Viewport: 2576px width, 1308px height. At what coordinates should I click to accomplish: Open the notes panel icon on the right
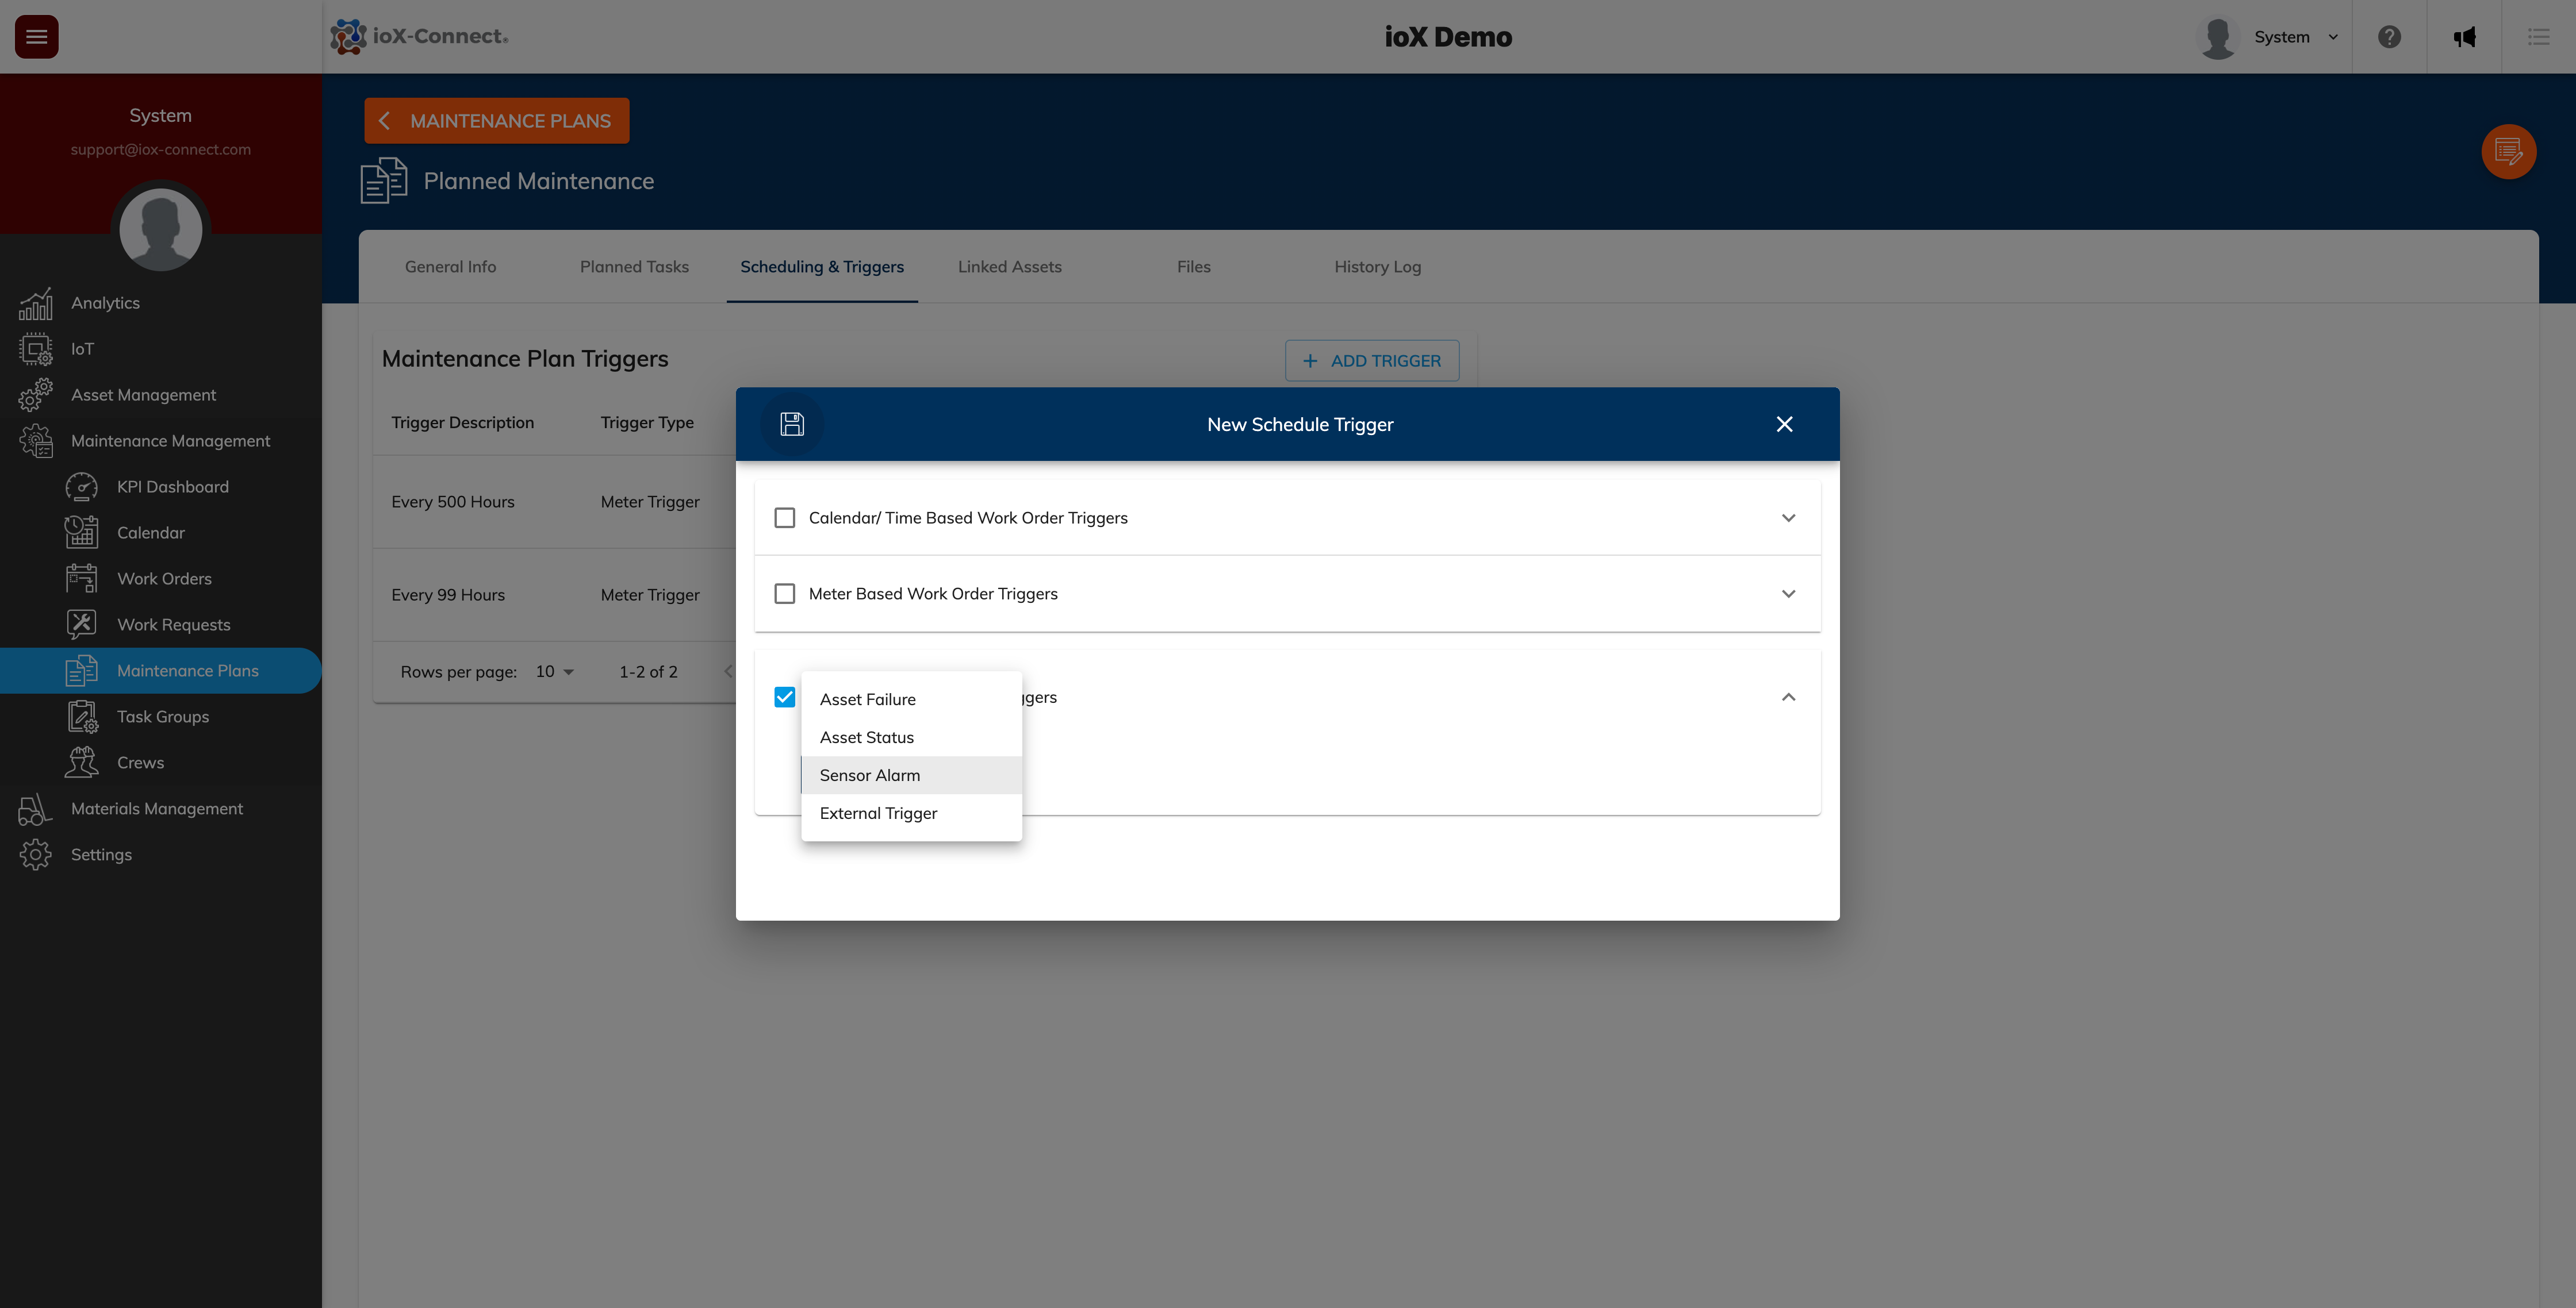(2509, 151)
